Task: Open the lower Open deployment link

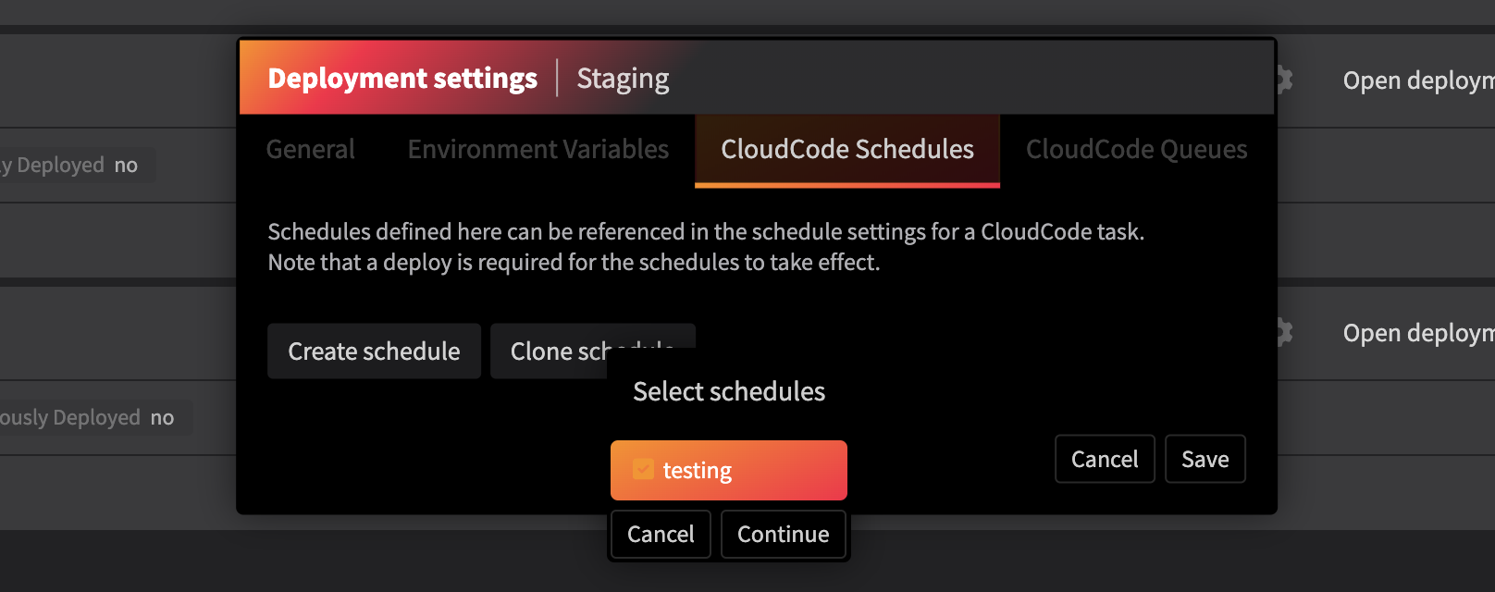Action: 1418,334
